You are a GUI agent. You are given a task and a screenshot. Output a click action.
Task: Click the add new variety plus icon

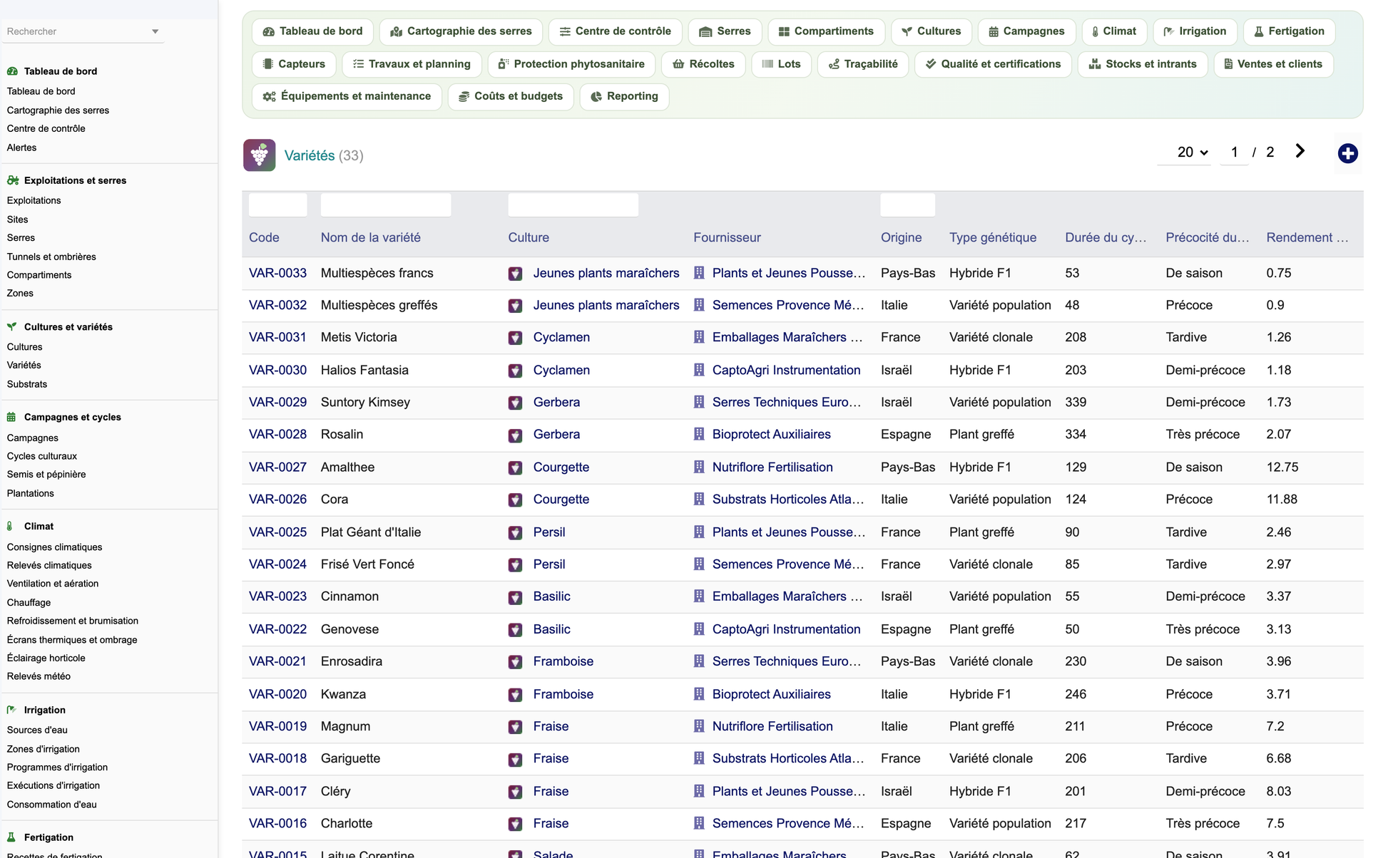point(1347,153)
